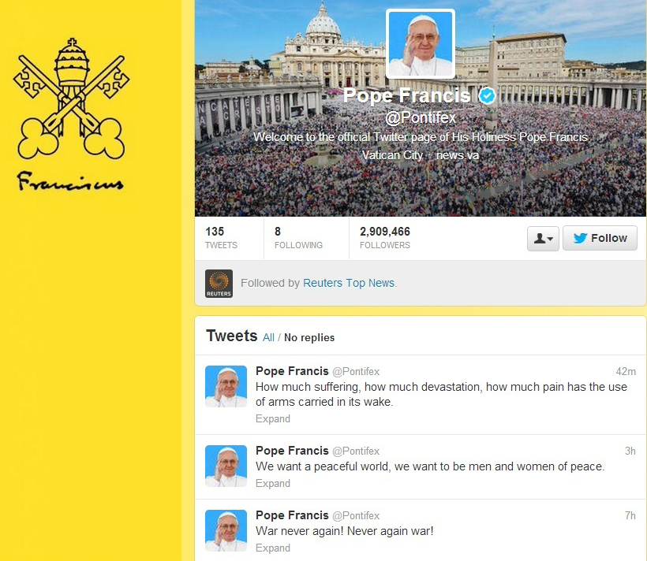Expand the peaceful world tweet
The image size is (647, 561).
point(273,483)
